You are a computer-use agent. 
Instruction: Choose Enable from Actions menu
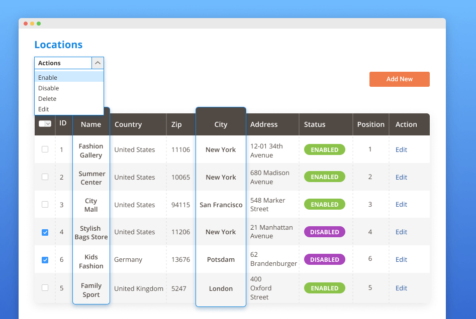tap(48, 78)
